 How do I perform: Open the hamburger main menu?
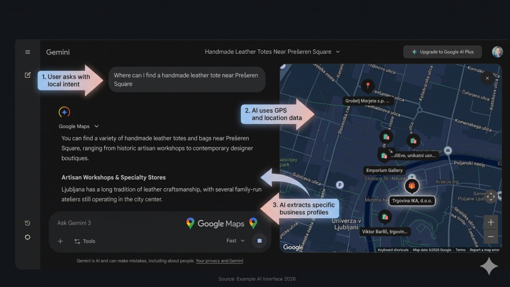click(x=27, y=52)
